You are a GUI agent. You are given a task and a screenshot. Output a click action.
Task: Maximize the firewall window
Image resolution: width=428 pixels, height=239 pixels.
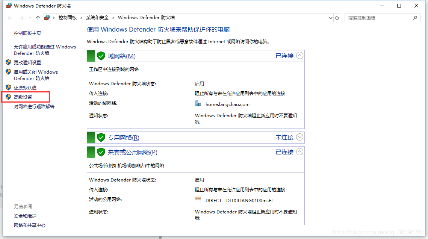(x=399, y=6)
